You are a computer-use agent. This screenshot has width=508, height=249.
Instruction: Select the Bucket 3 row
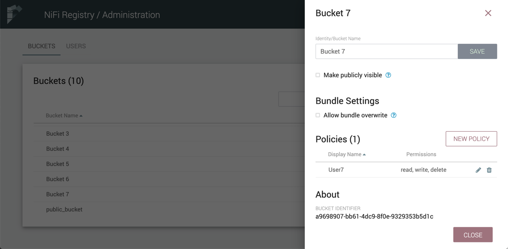(x=58, y=133)
